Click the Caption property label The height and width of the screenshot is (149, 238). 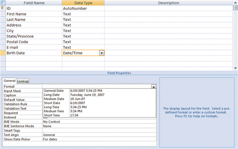click(10, 96)
